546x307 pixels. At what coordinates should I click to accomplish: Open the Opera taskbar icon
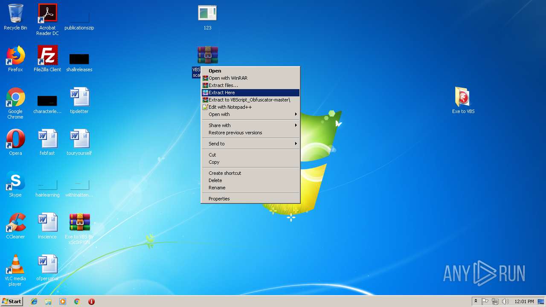[91, 301]
